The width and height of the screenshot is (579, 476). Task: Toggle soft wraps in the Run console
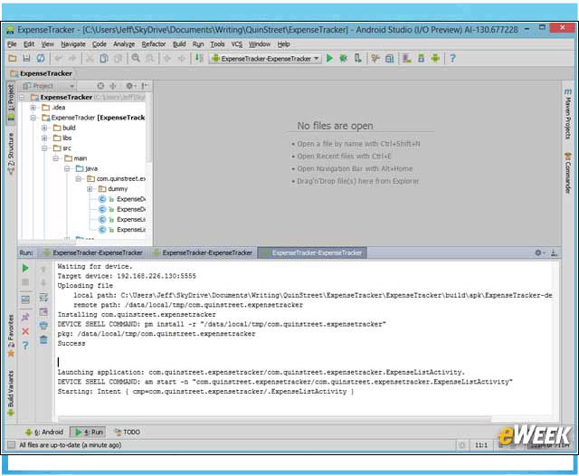click(x=43, y=297)
